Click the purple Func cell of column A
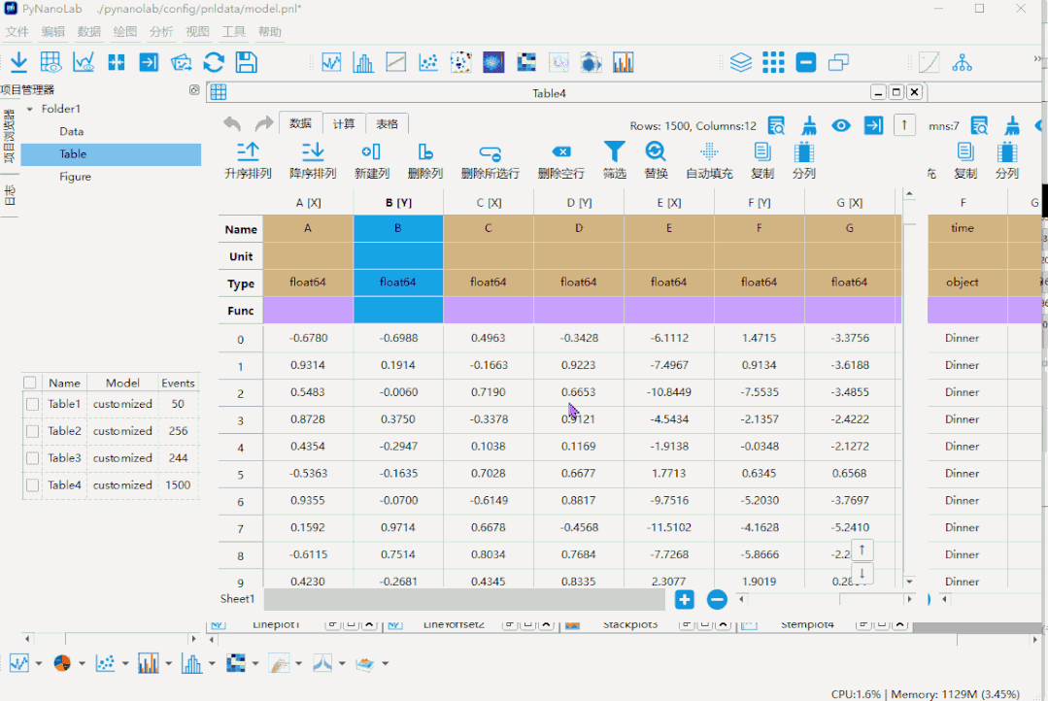The width and height of the screenshot is (1048, 701). 308,310
